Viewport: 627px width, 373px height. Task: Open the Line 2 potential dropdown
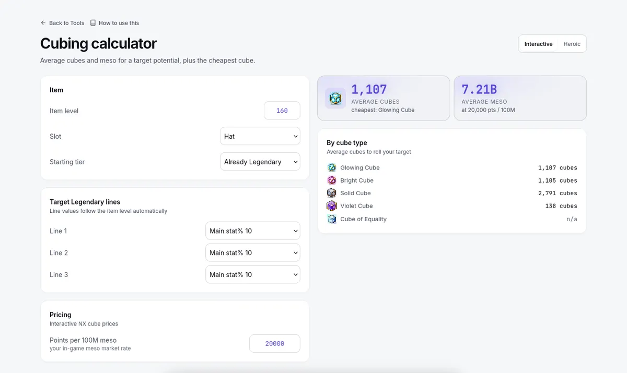pos(253,253)
